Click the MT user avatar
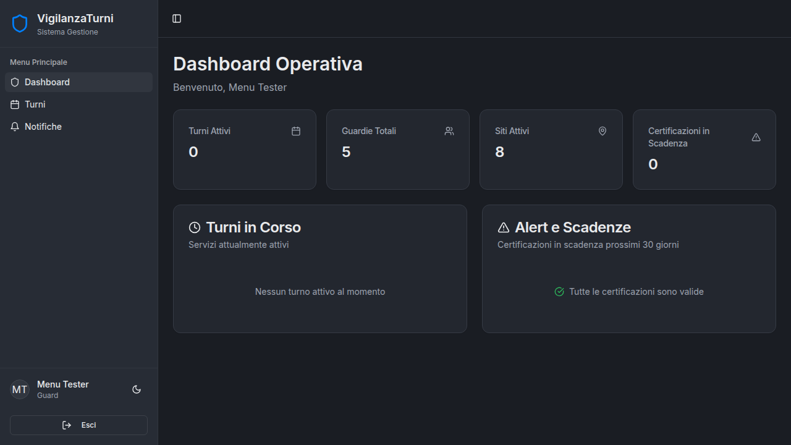 pos(20,389)
